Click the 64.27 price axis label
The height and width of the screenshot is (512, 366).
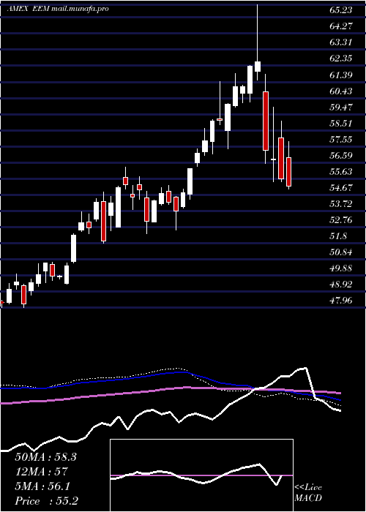[x=341, y=26]
